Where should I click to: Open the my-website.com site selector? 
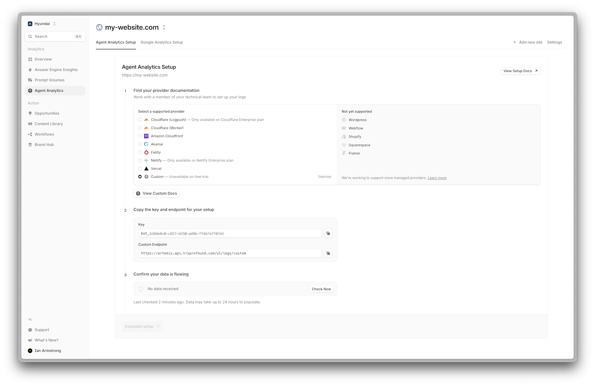(x=164, y=27)
